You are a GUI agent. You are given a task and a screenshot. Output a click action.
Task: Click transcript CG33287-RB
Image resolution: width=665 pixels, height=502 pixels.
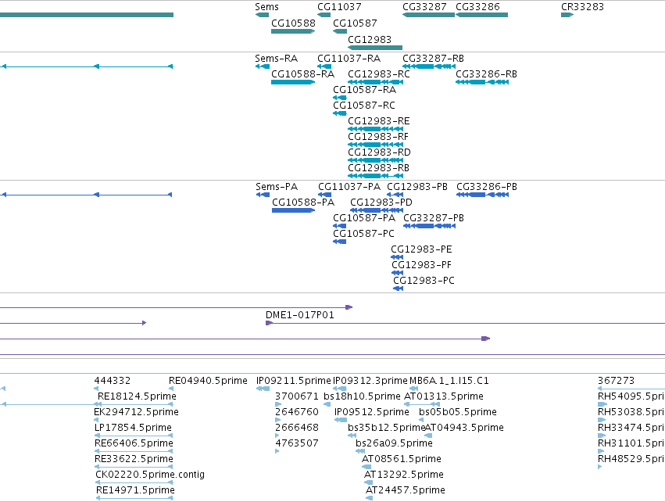point(429,66)
